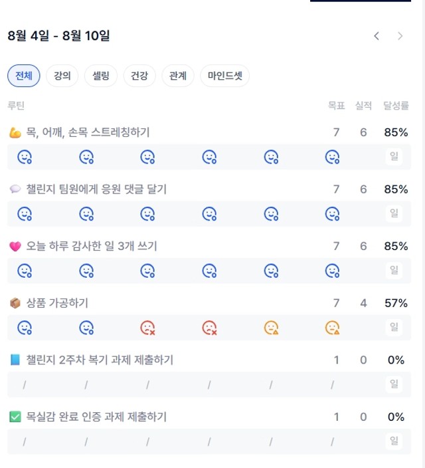The width and height of the screenshot is (425, 468).
Task: Choose the 마인드셋 filter chip
Action: (x=225, y=76)
